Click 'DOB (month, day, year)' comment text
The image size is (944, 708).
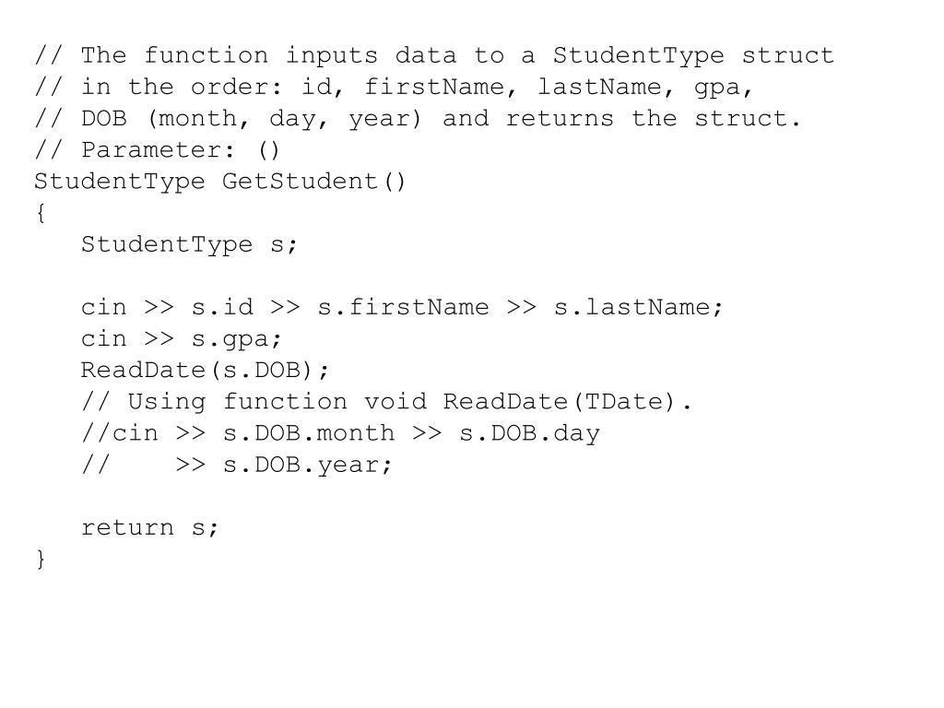(x=252, y=119)
